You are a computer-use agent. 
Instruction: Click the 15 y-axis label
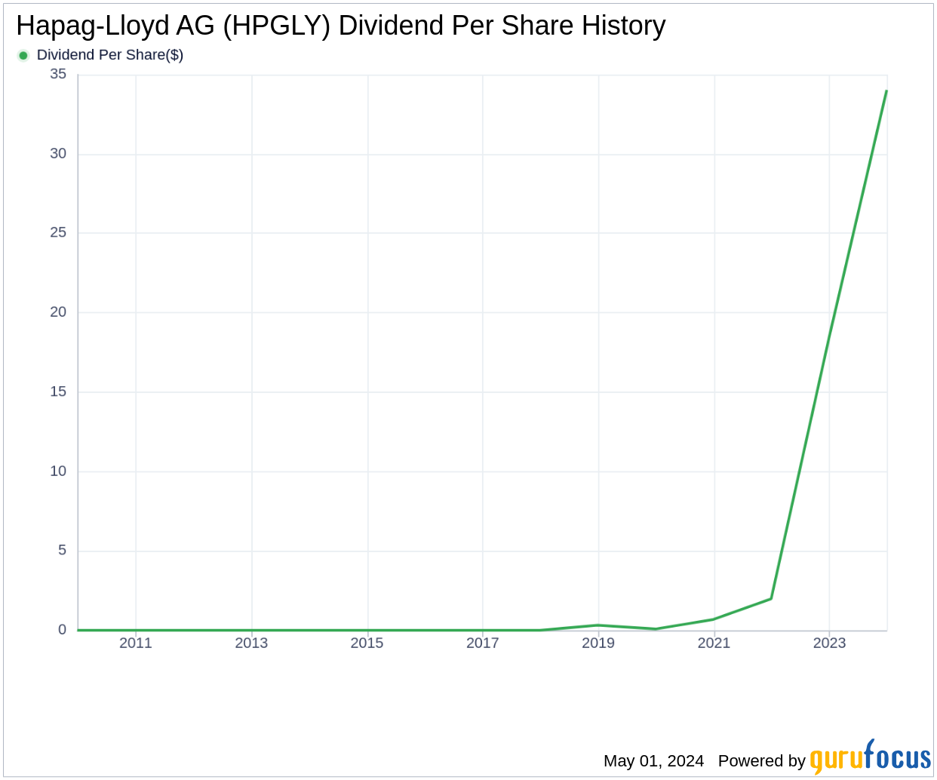(58, 392)
